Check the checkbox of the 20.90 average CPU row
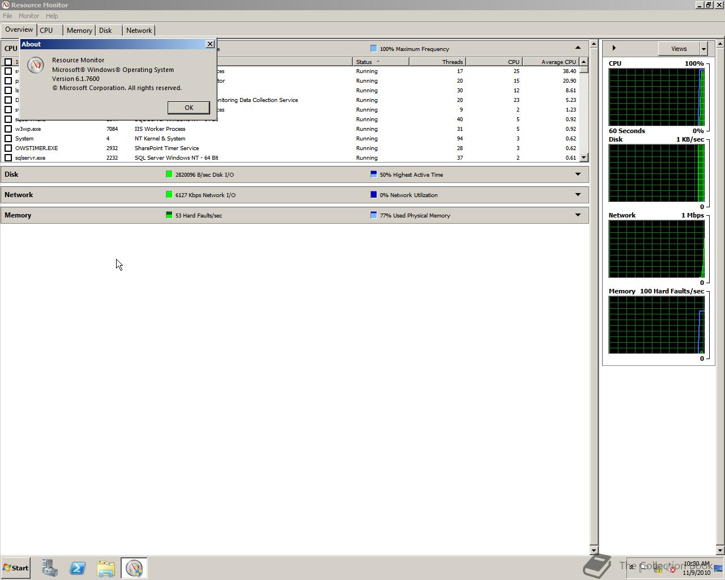Screen dimensions: 725x580 [8, 81]
